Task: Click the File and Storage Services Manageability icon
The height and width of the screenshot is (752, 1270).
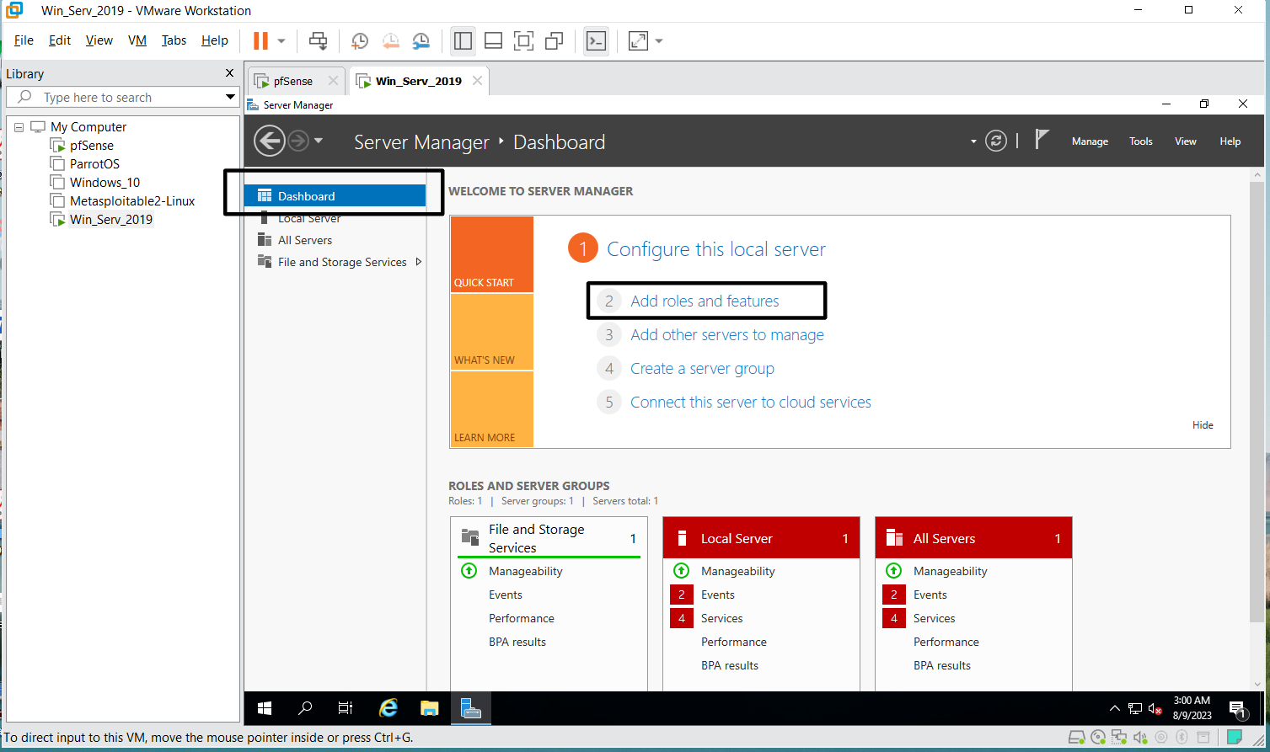Action: pyautogui.click(x=469, y=571)
